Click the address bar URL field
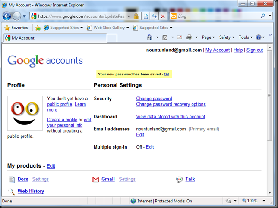278x208 pixels. coord(81,16)
